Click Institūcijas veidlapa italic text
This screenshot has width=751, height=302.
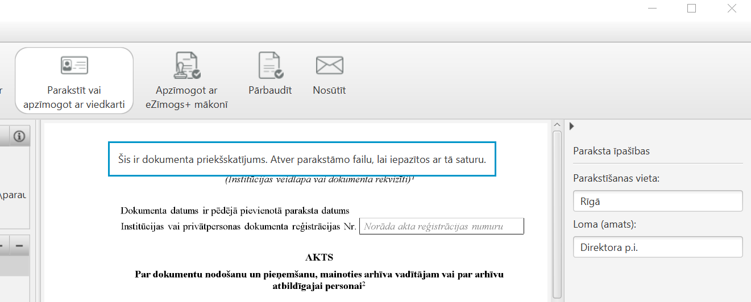tap(320, 179)
